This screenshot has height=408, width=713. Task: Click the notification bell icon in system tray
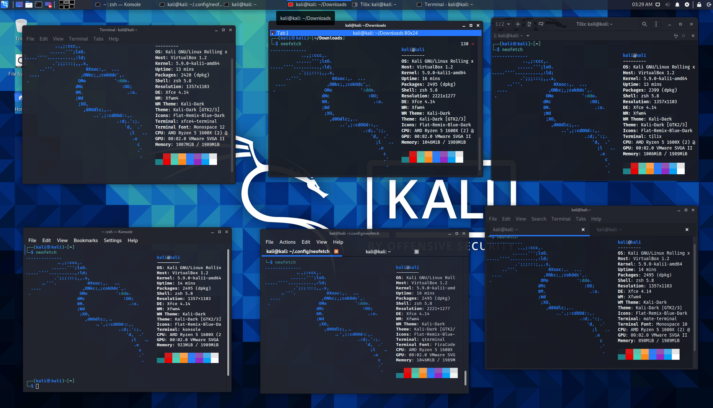coord(677,5)
